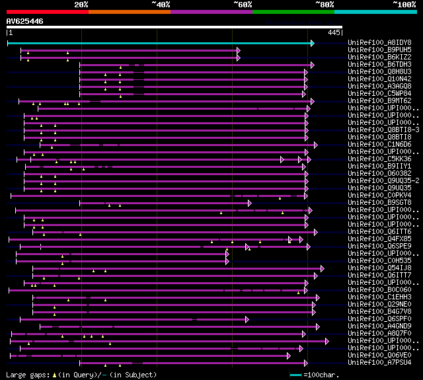Open hit UniRef100_Q10N42
423x380 pixels.
point(379,79)
